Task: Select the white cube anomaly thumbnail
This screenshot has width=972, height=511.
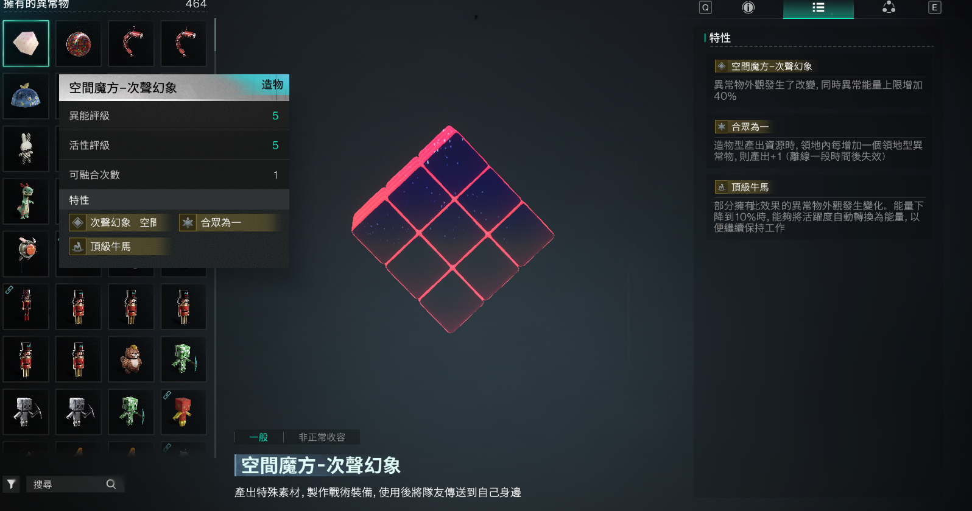Action: coord(26,44)
